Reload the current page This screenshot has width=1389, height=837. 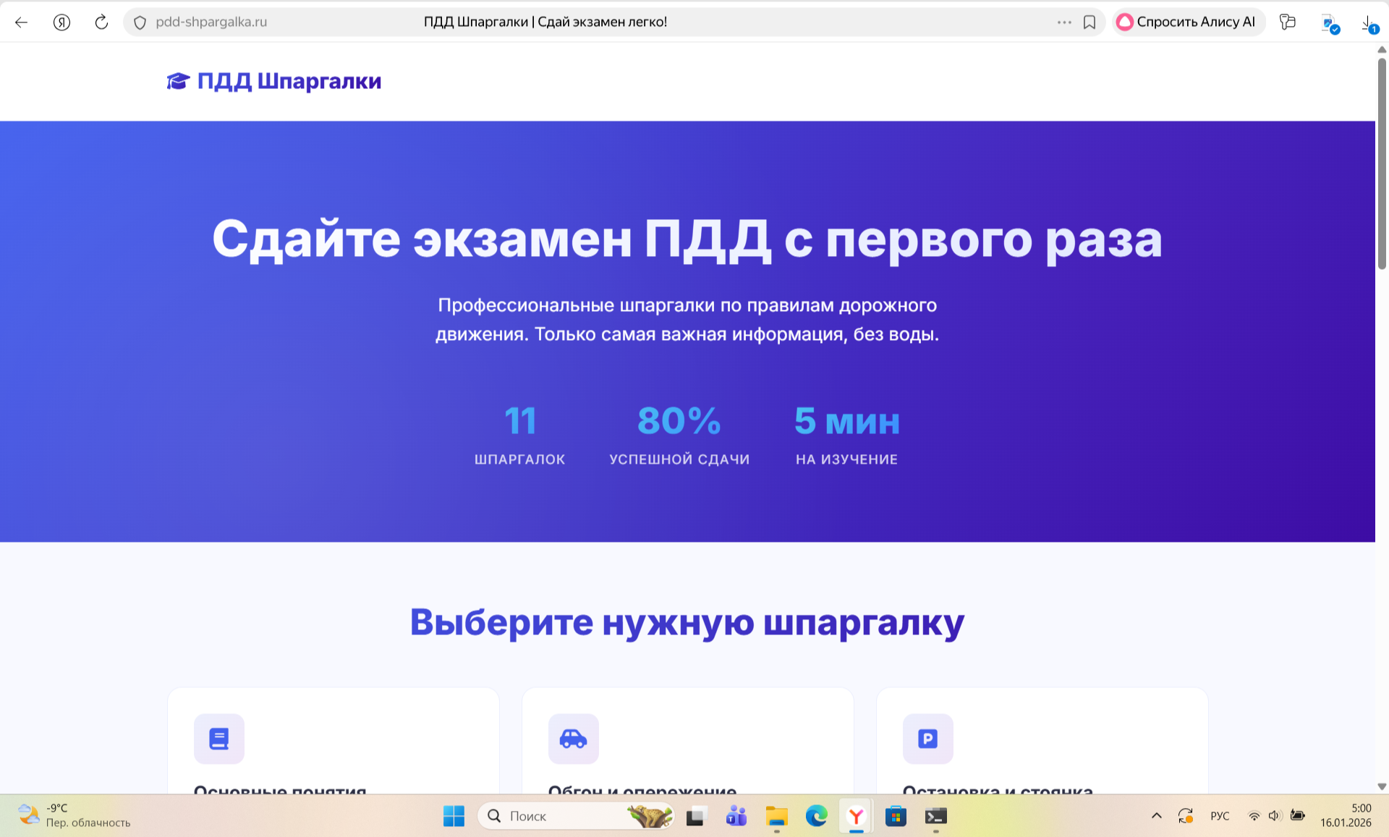(x=101, y=22)
